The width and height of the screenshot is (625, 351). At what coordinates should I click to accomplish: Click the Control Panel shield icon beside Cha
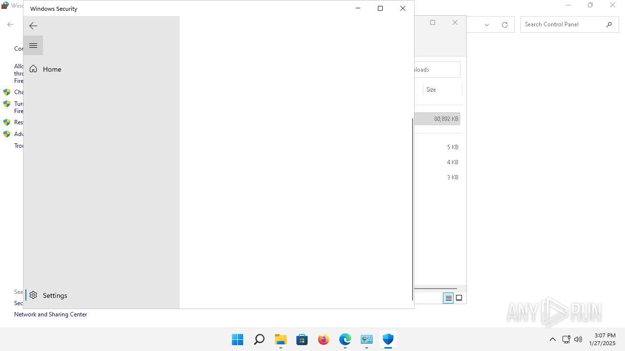click(x=7, y=92)
